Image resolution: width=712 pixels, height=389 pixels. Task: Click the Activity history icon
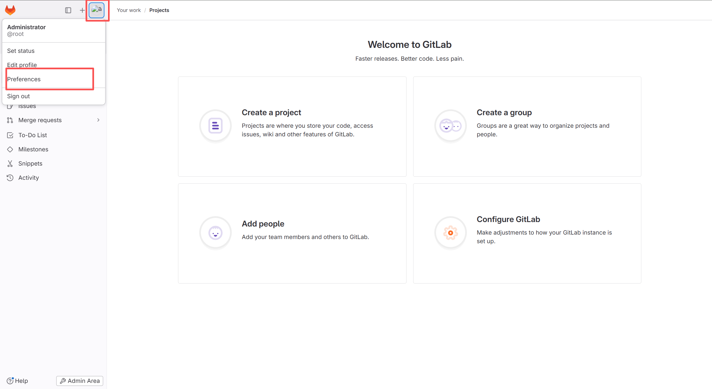pyautogui.click(x=10, y=178)
